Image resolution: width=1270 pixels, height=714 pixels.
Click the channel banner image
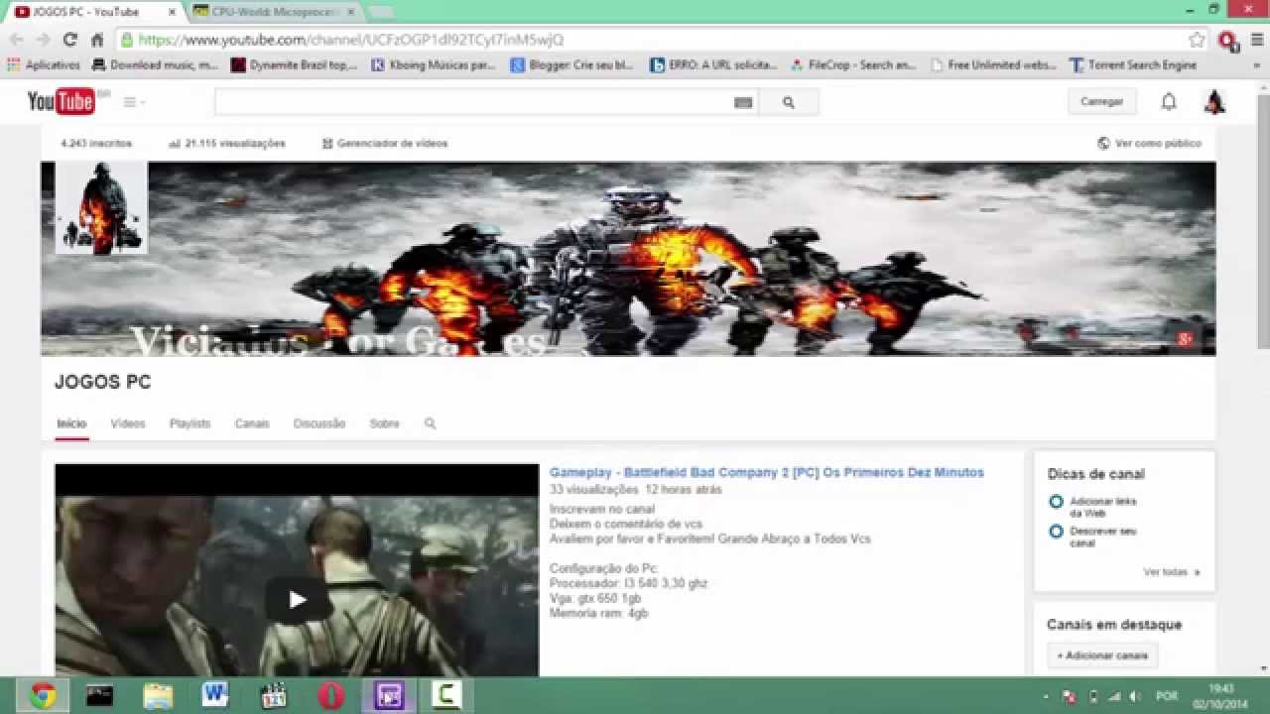pos(628,259)
